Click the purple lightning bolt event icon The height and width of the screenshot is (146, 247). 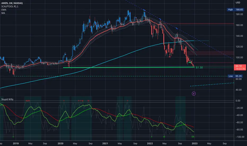194,94
